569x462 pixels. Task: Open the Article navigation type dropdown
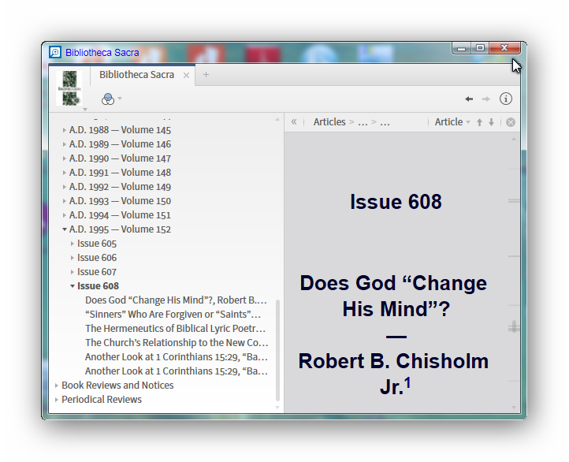(452, 122)
